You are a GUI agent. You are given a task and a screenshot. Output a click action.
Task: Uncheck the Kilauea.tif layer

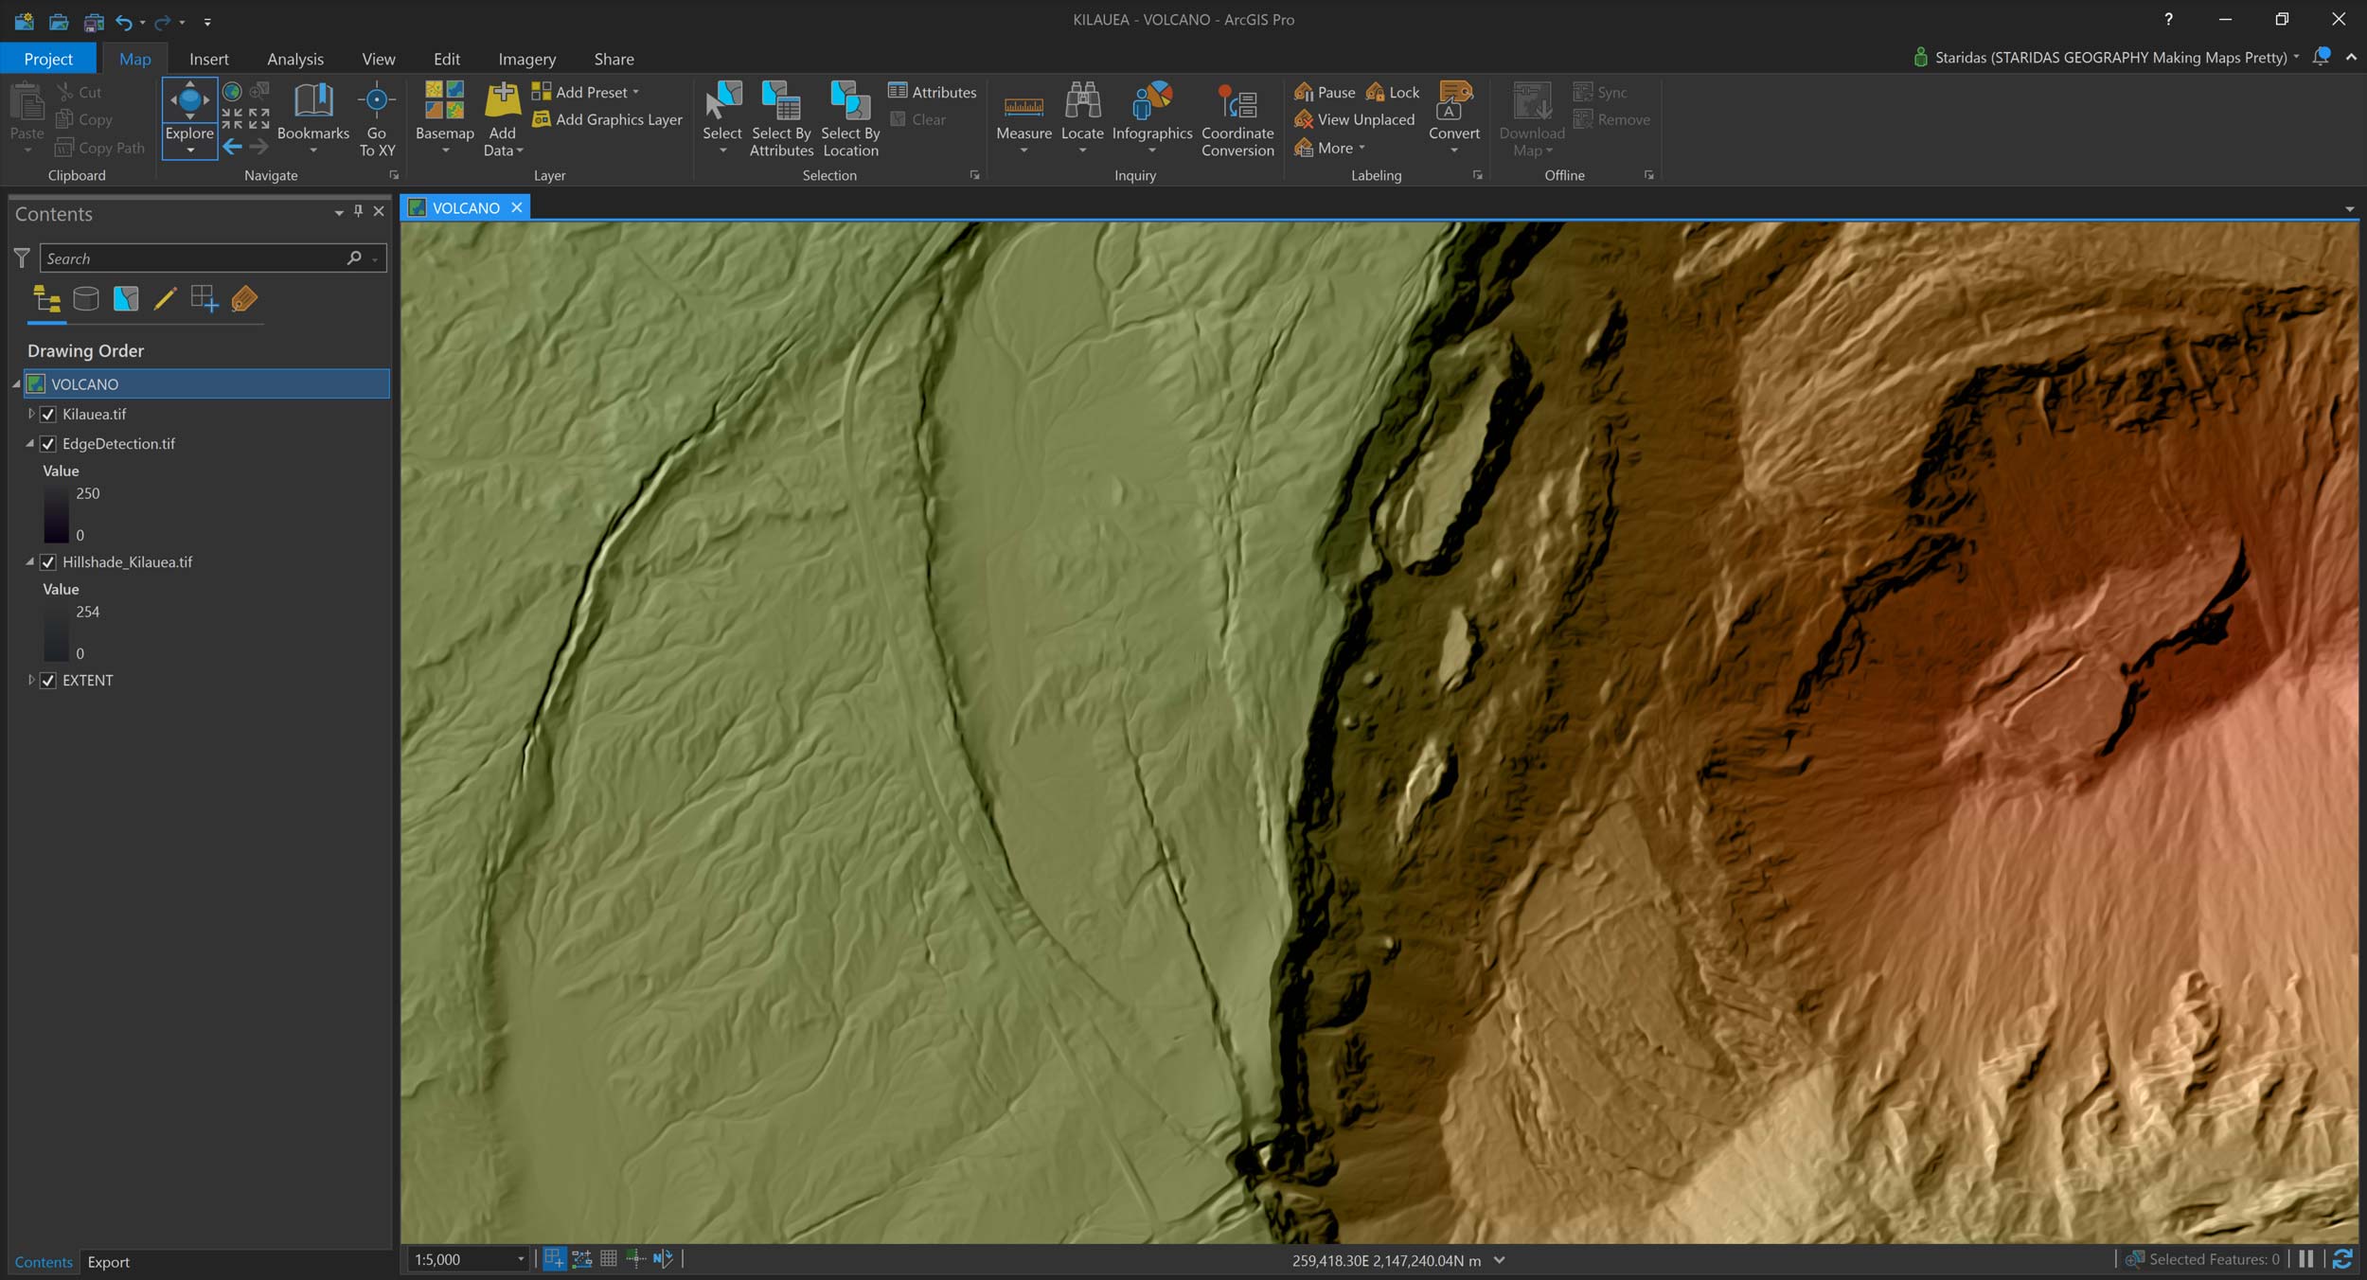pos(48,414)
